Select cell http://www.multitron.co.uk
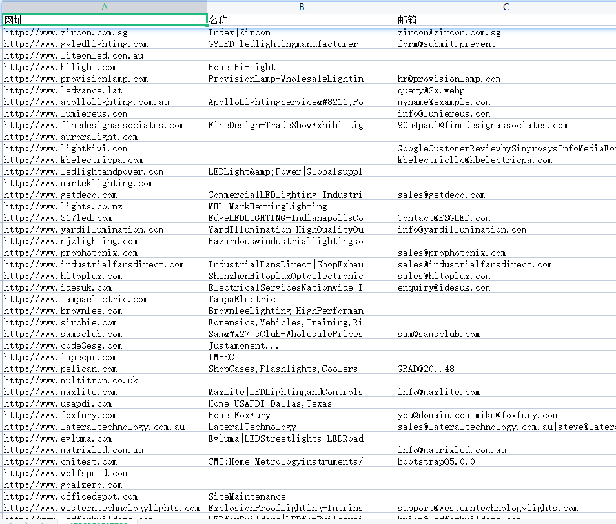Viewport: 616px width, 524px height. 105,380
